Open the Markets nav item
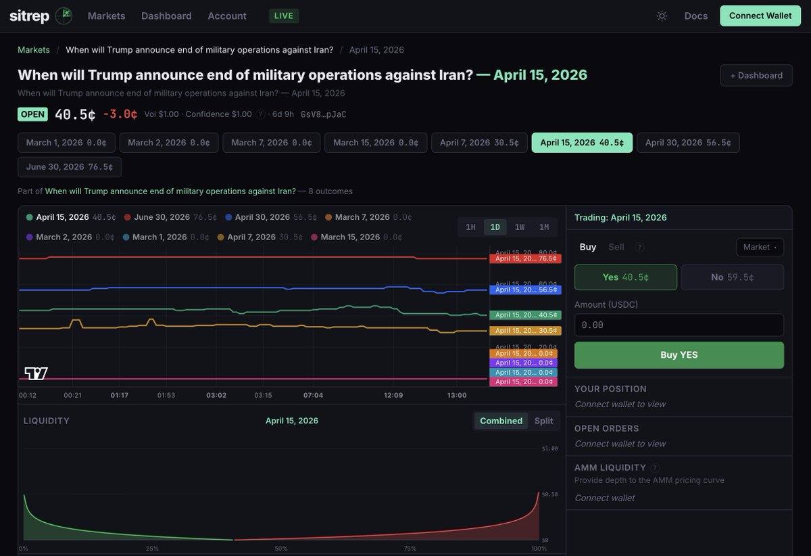 (x=106, y=16)
